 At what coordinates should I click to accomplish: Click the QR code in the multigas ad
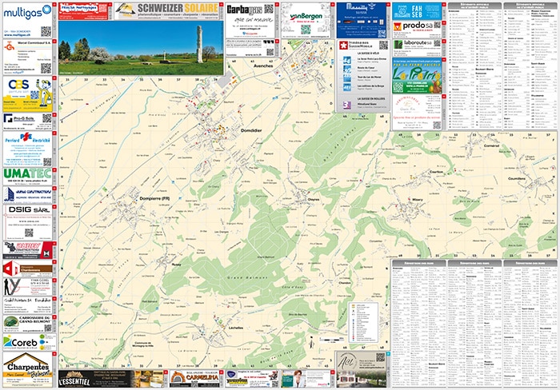[46, 31]
